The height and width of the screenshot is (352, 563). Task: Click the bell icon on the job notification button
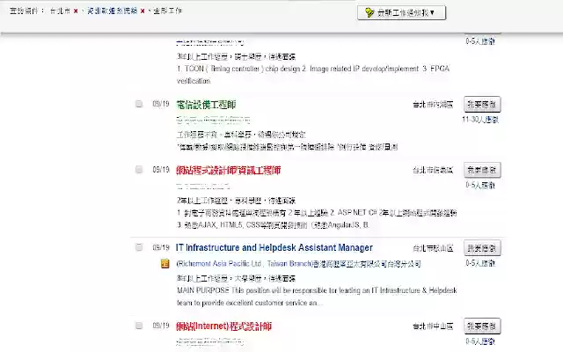tap(369, 12)
